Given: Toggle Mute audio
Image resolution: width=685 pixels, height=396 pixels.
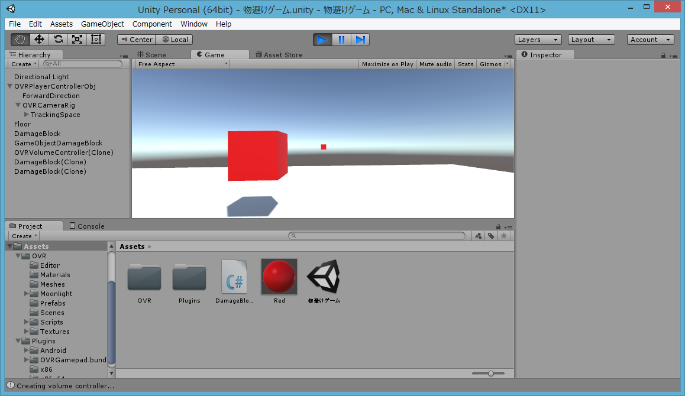Looking at the screenshot, I should click(x=435, y=64).
